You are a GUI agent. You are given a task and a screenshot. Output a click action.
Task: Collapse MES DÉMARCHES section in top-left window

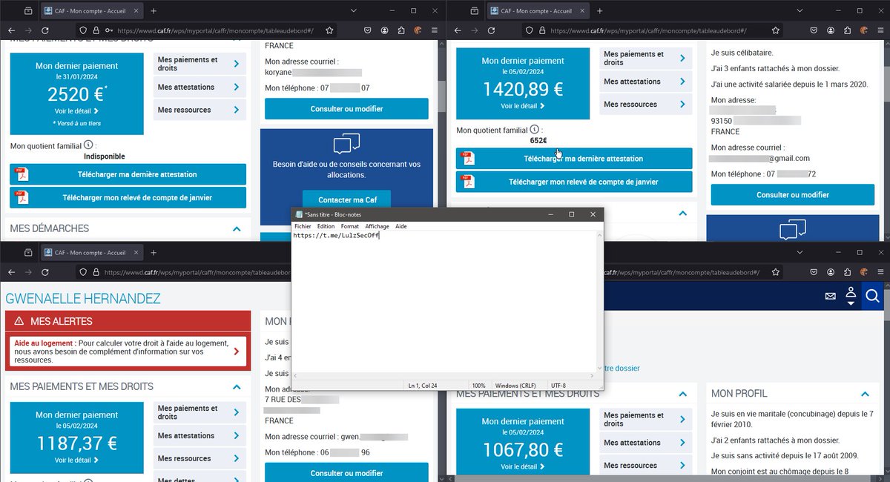pos(237,229)
